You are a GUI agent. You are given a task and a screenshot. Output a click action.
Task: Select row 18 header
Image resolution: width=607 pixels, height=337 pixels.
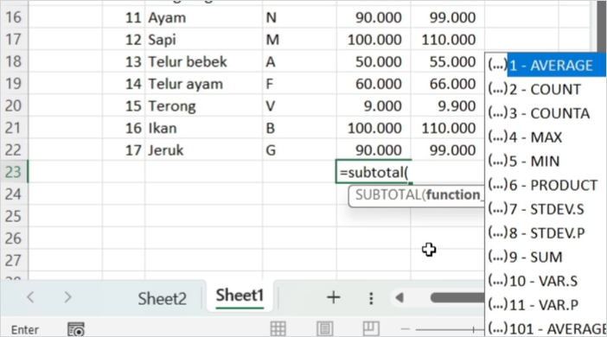coord(14,61)
